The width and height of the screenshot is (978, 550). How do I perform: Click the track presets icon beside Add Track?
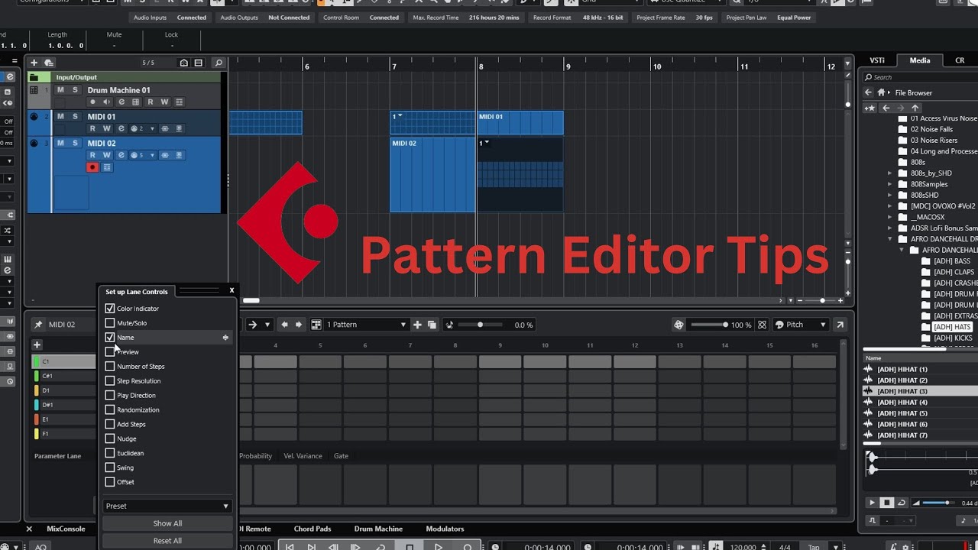(x=49, y=63)
